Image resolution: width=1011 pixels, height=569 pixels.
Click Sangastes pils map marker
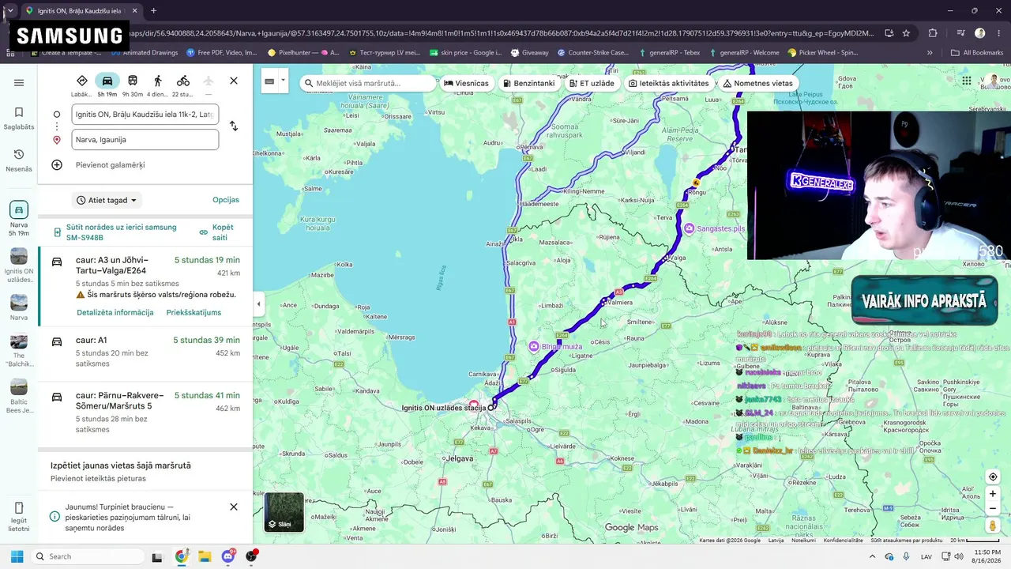(x=690, y=228)
